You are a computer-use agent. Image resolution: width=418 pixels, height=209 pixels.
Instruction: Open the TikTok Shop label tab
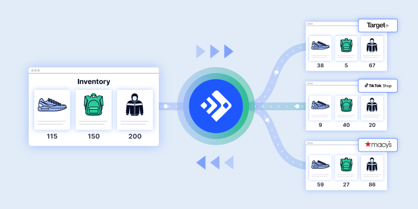pos(377,85)
